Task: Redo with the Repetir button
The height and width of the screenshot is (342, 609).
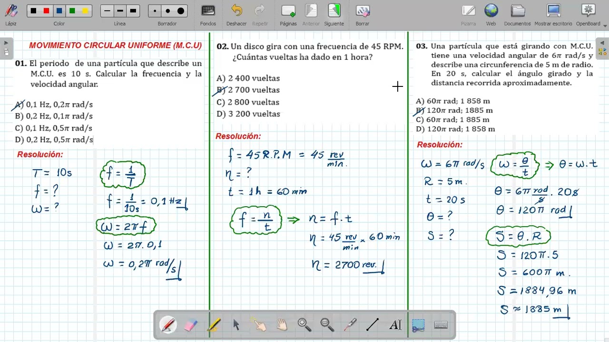Action: point(260,14)
